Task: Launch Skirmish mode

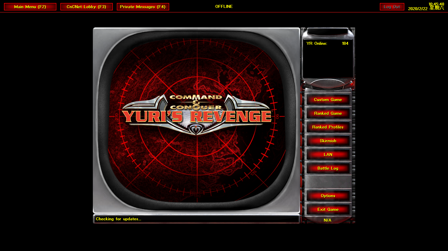Action: [x=328, y=141]
